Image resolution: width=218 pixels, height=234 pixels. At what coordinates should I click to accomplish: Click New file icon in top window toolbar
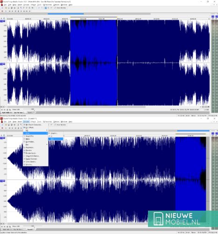(x=2, y=8)
